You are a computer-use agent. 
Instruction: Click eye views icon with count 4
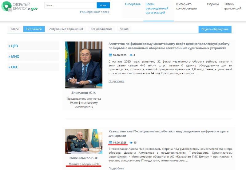pyautogui.click(x=131, y=55)
